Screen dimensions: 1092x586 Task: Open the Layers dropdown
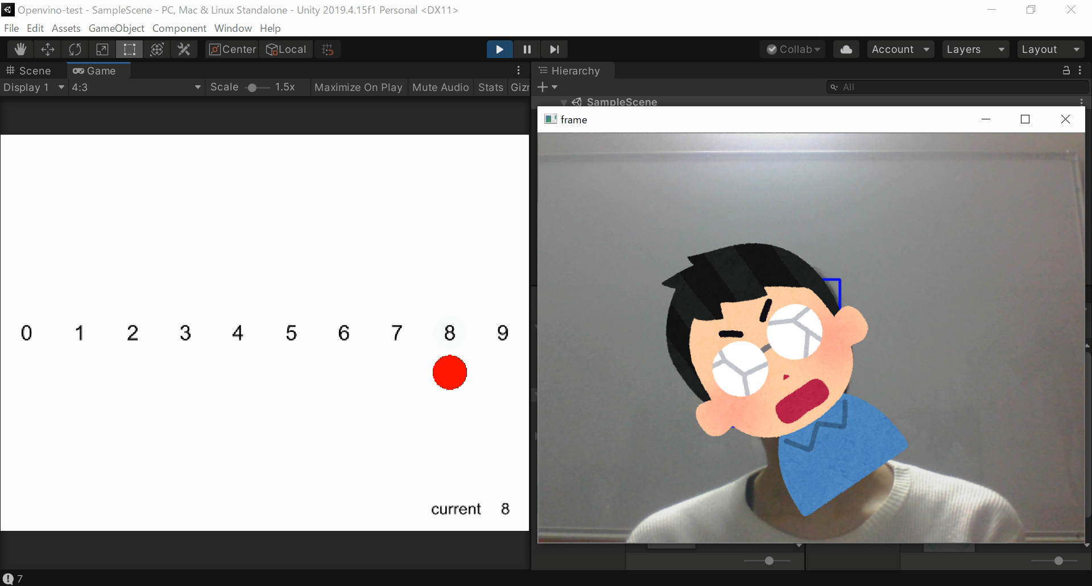[975, 49]
